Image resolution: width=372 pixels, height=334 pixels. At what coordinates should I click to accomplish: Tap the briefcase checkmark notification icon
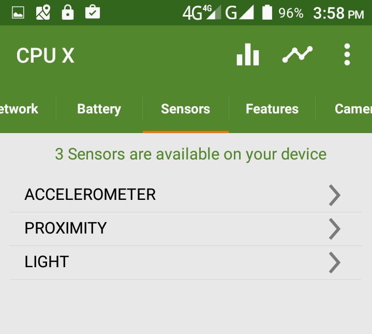coord(92,12)
